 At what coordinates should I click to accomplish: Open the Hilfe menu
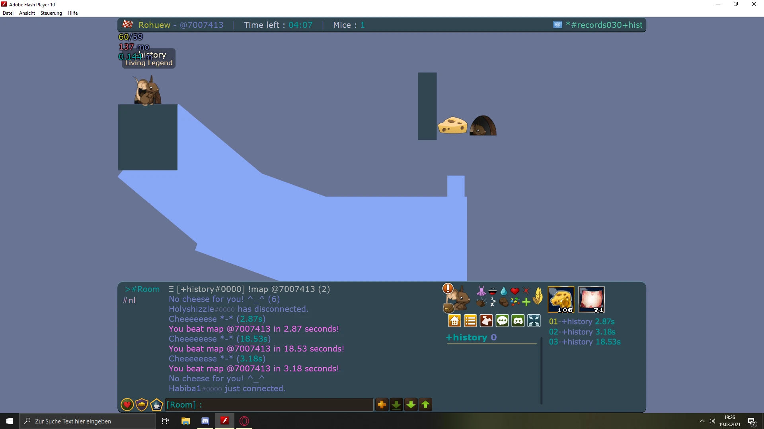[73, 13]
